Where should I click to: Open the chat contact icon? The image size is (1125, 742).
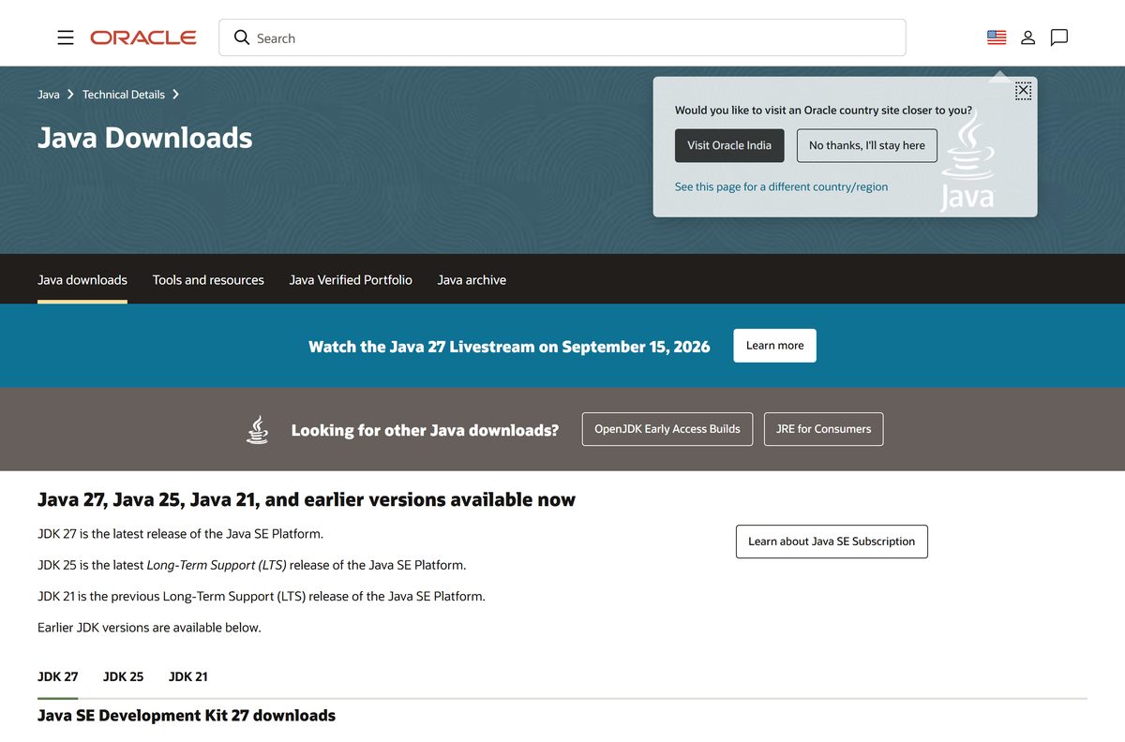(1059, 37)
